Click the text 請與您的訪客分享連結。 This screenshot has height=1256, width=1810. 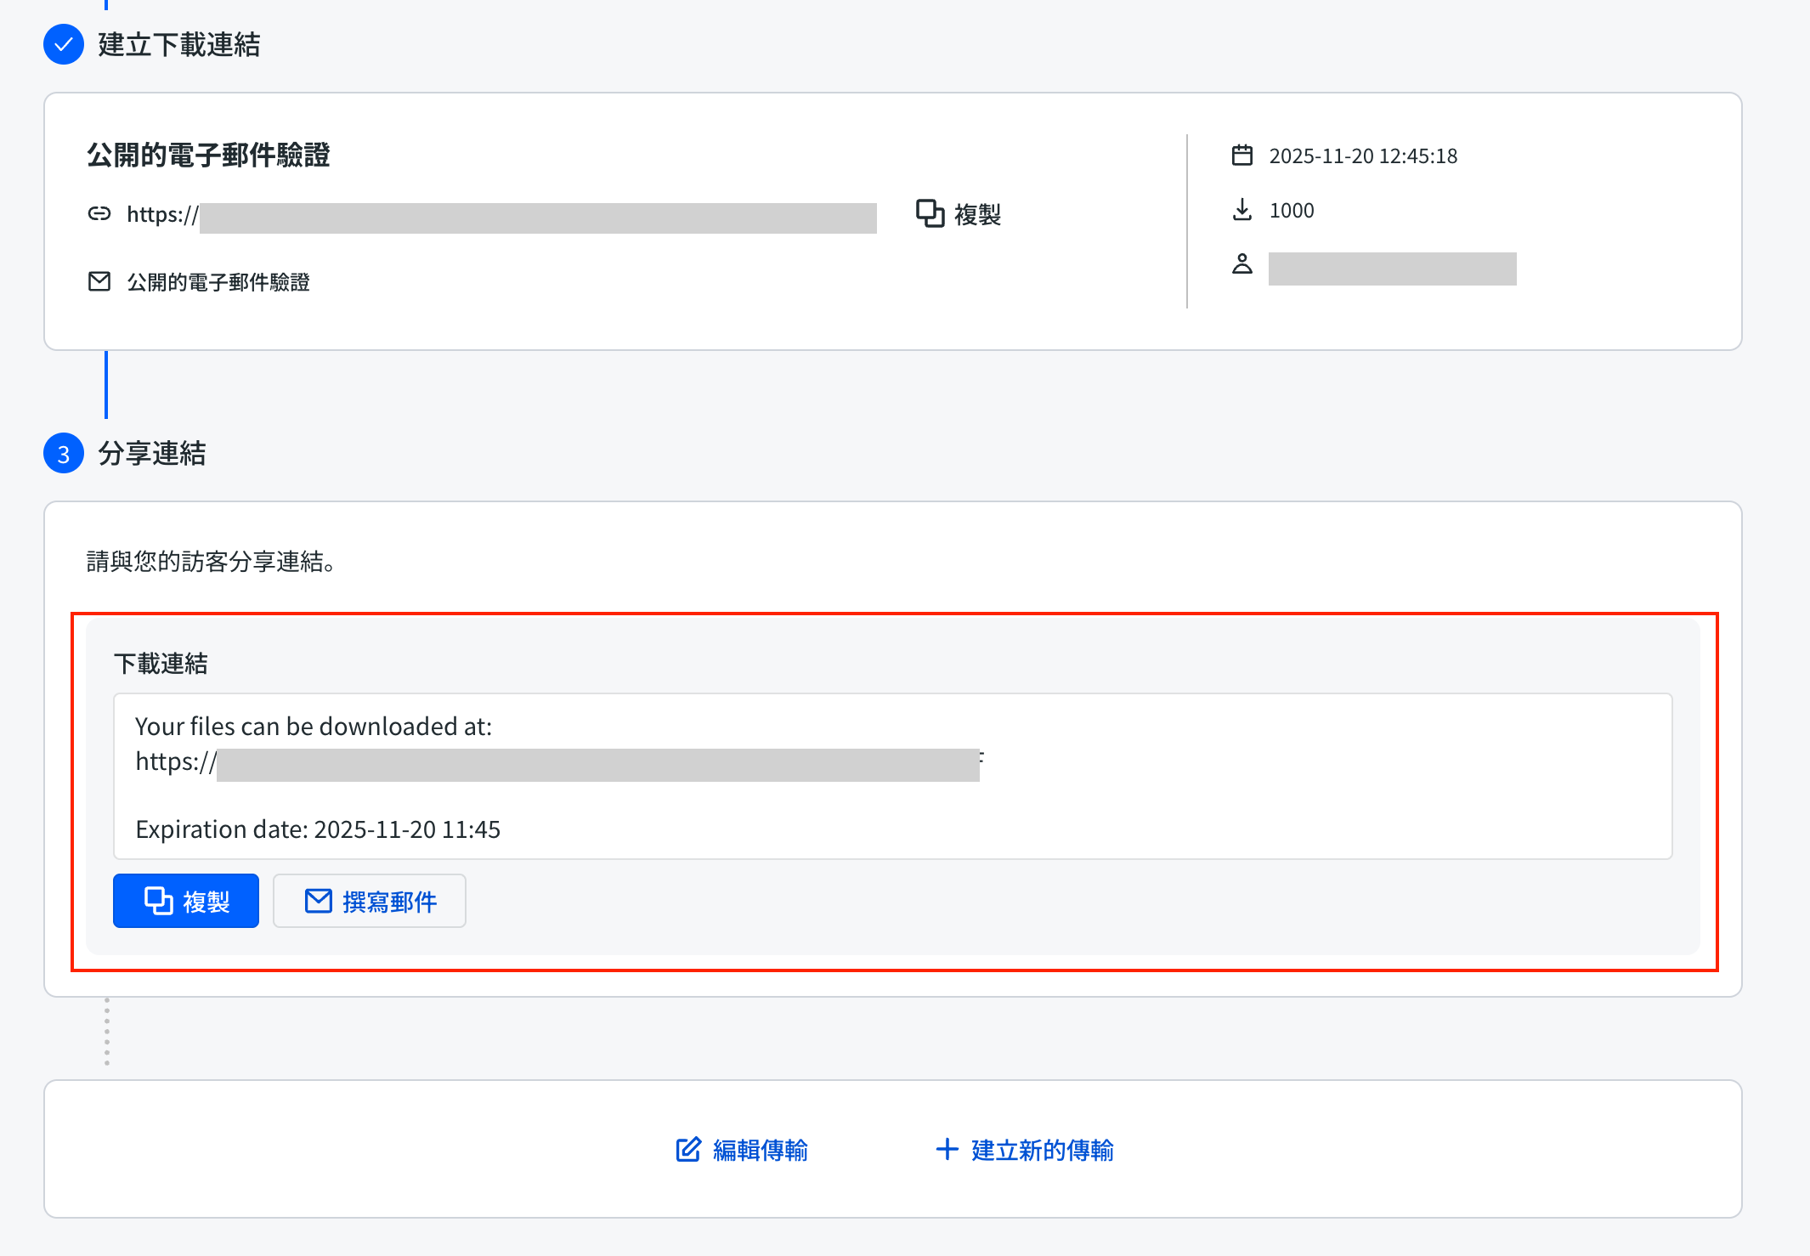(212, 562)
